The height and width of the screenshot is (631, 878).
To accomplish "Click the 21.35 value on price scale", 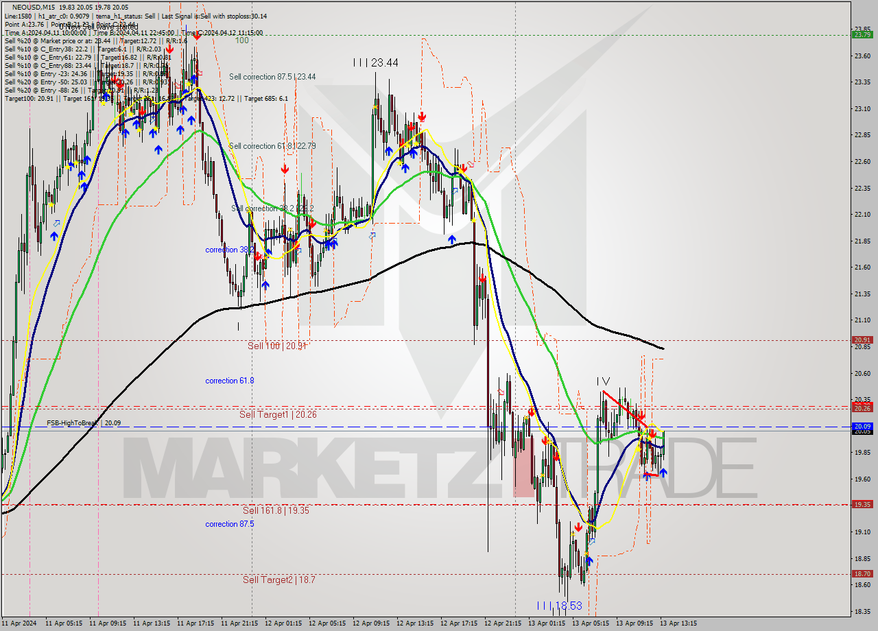I will pyautogui.click(x=862, y=294).
